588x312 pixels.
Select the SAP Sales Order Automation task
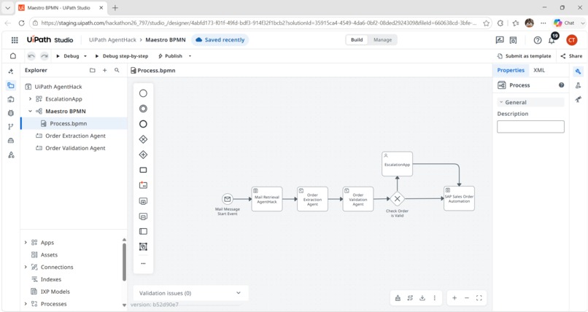459,198
